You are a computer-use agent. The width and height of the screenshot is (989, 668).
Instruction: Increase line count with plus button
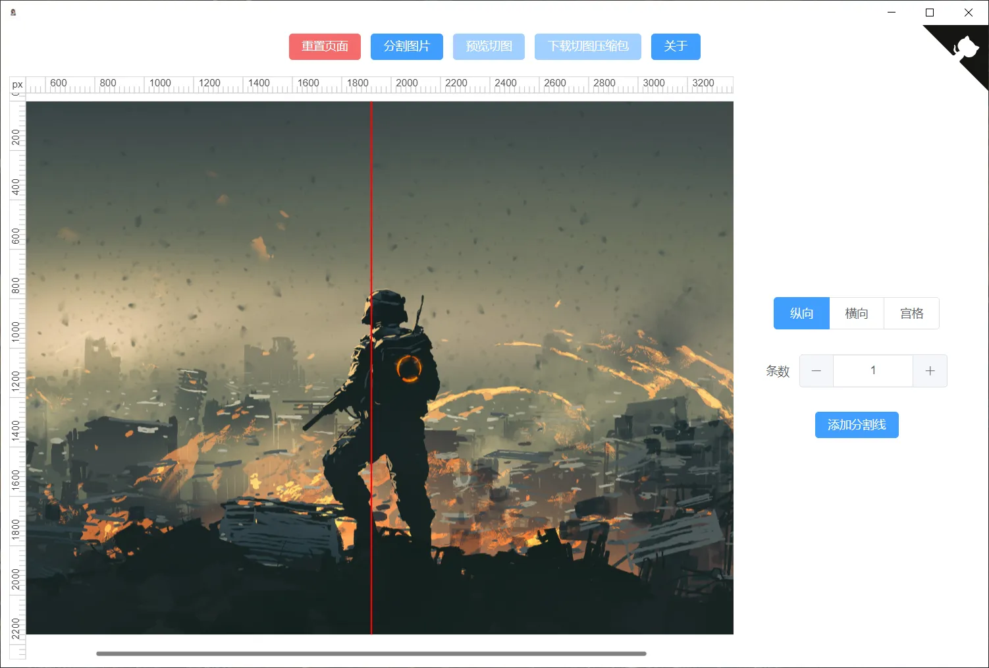930,371
